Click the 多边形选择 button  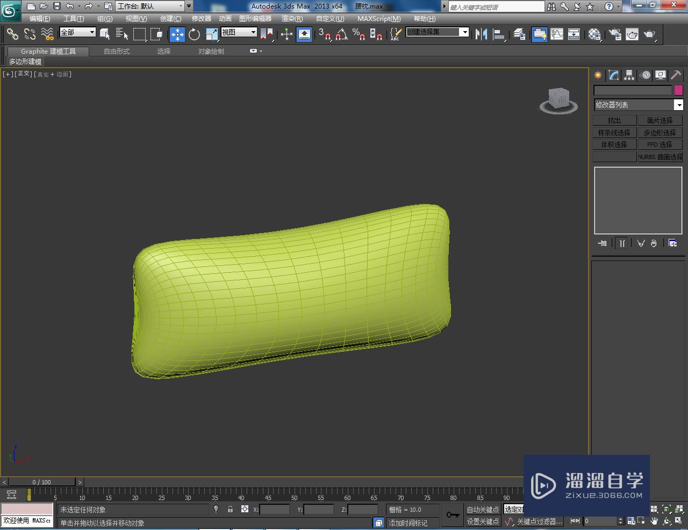coord(660,133)
